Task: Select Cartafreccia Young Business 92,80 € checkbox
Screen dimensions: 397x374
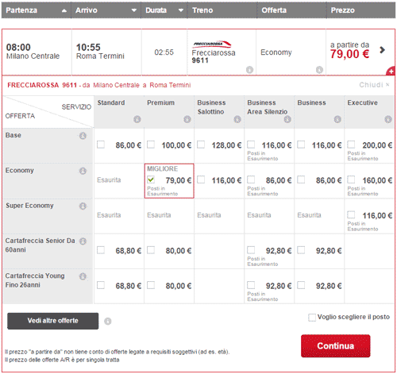Action: [x=301, y=285]
